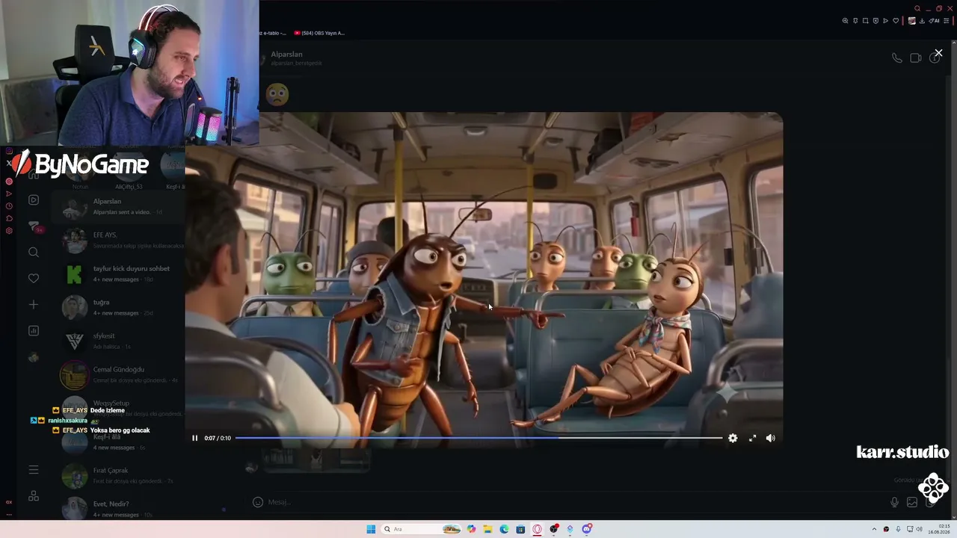The height and width of the screenshot is (538, 957).
Task: Open Copilot from taskbar
Action: coord(471,529)
